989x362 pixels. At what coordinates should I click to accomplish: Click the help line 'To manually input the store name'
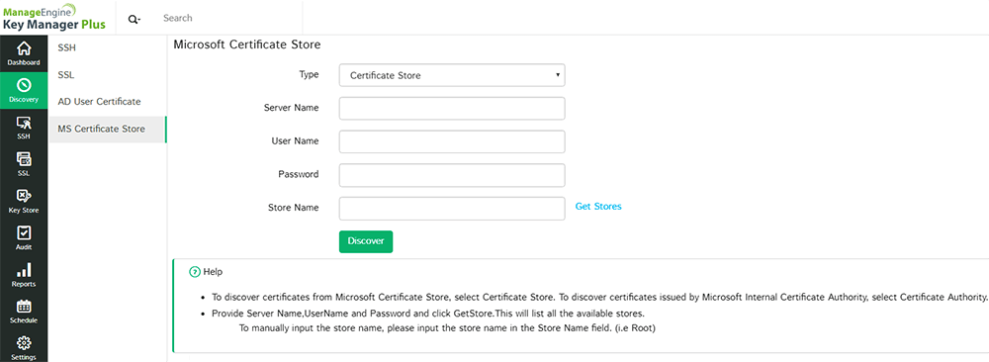(x=448, y=328)
